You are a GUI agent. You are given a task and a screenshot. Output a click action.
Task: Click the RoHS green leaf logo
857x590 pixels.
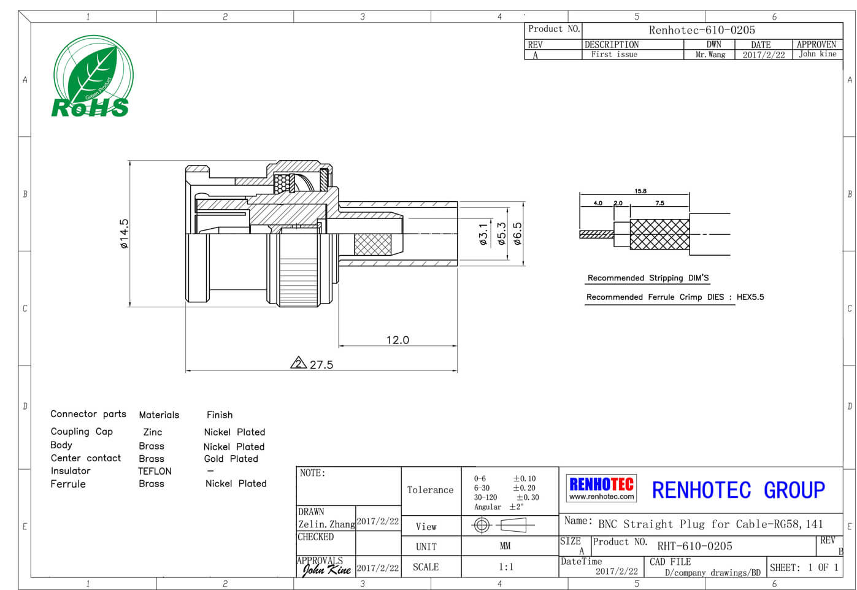(92, 77)
